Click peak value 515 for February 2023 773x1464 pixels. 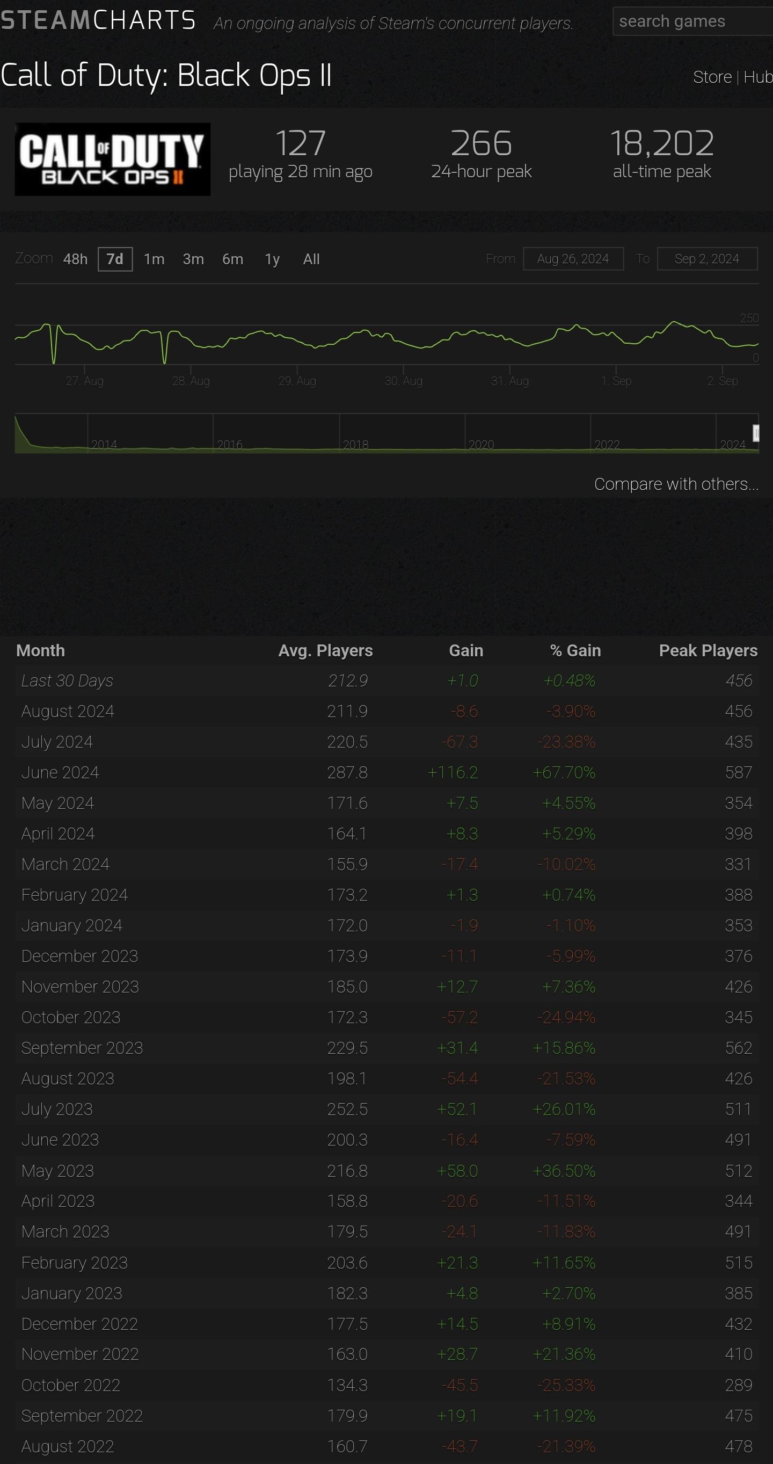tap(738, 1263)
